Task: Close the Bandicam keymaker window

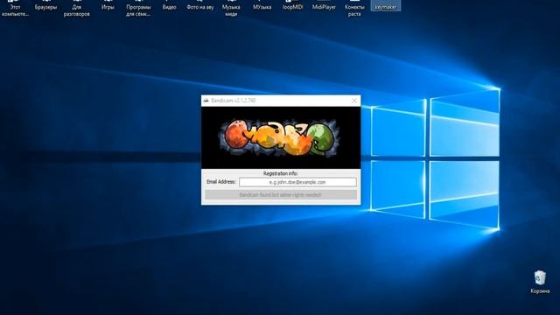Action: coord(354,101)
